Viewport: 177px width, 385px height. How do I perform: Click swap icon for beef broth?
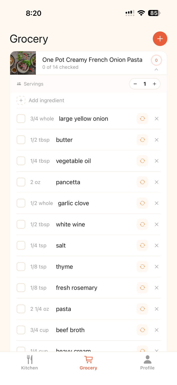coord(142,330)
